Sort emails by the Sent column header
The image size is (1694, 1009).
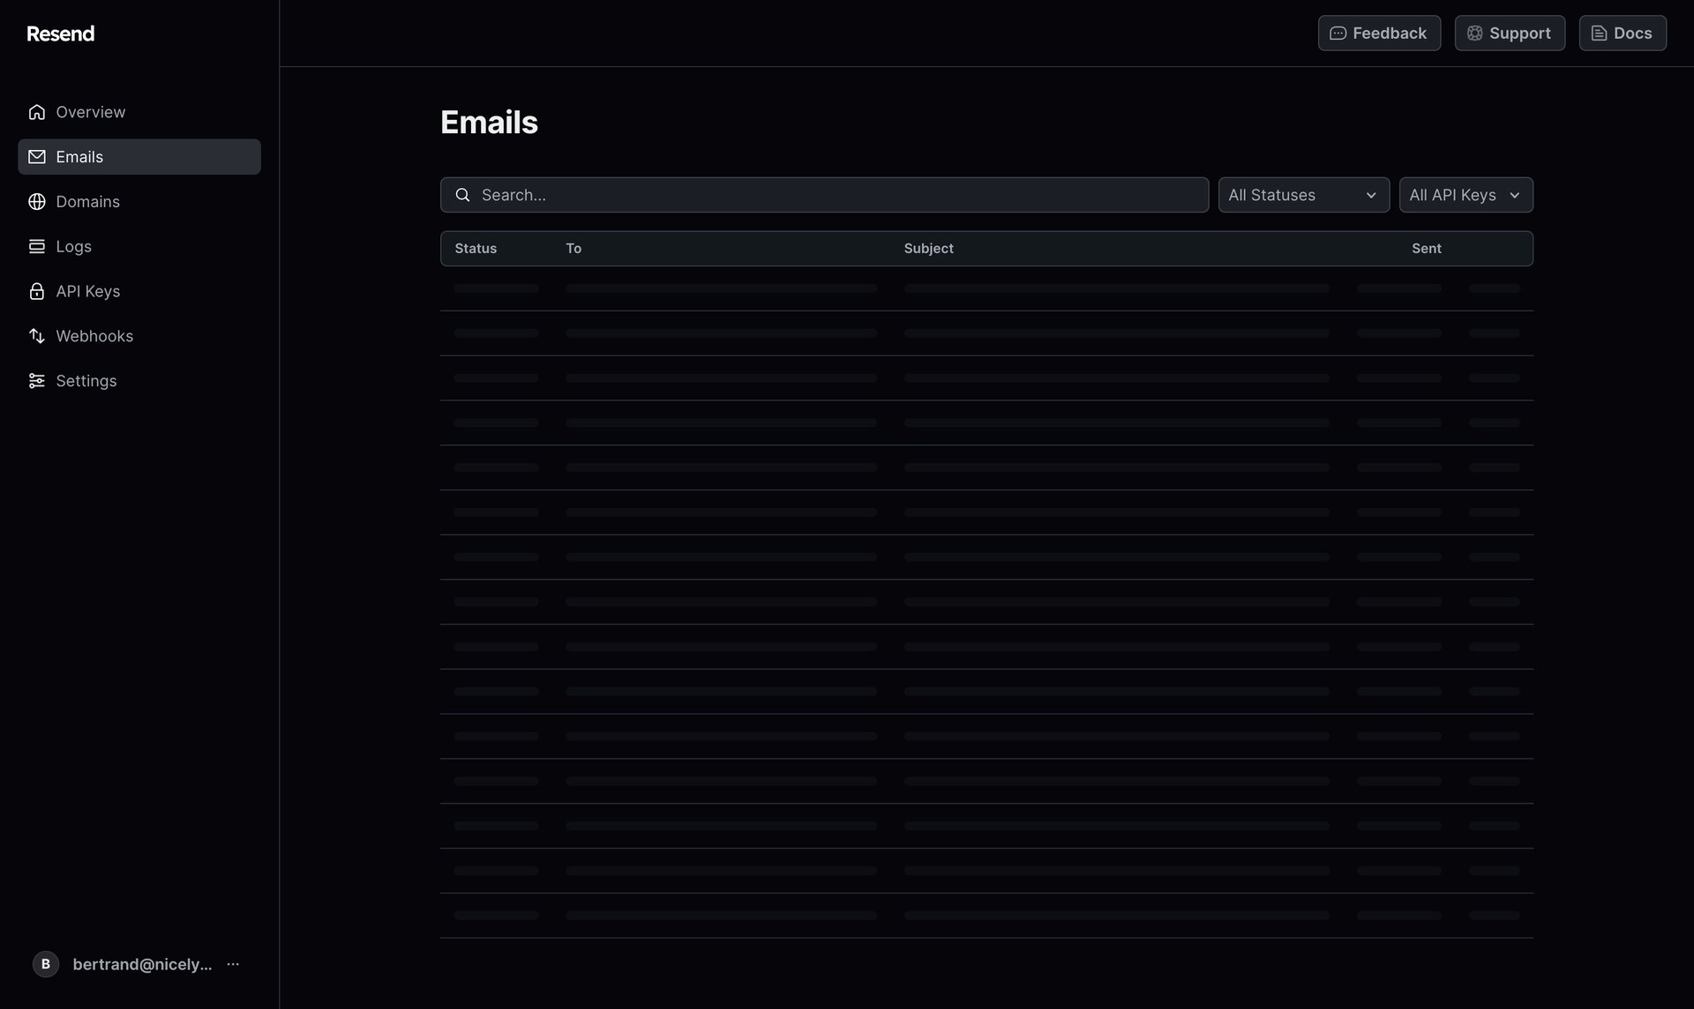(x=1426, y=248)
